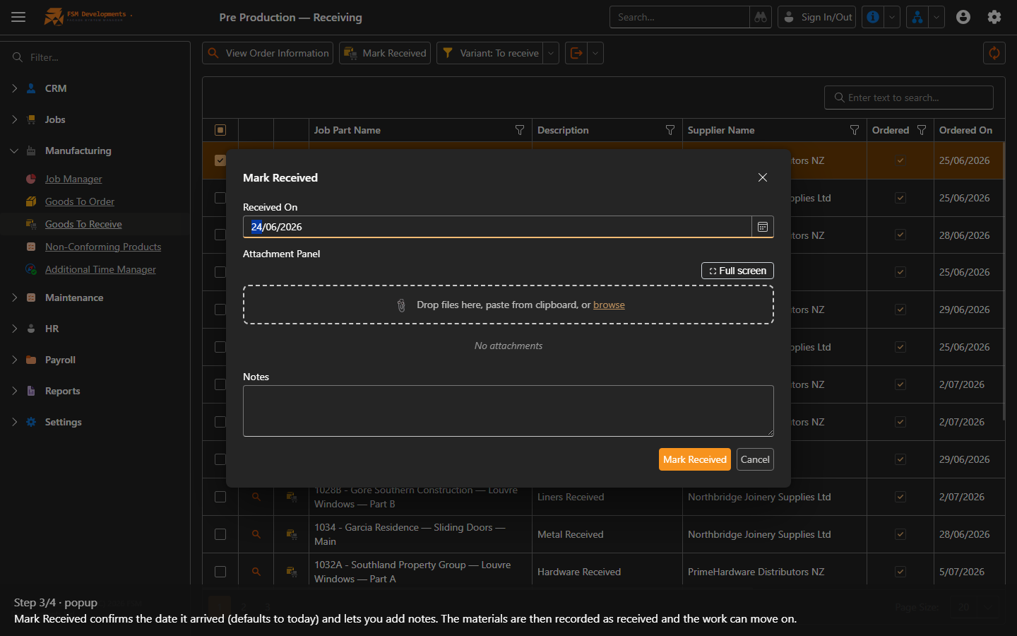Viewport: 1017px width, 636px height.
Task: Open Job Manager page
Action: pos(73,179)
